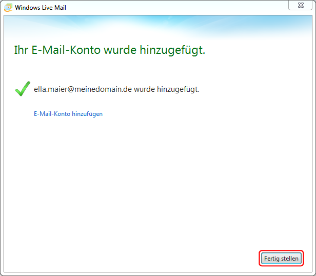Open the E-Mail-Konto hinzufügen link
316x276 pixels.
[x=68, y=114]
